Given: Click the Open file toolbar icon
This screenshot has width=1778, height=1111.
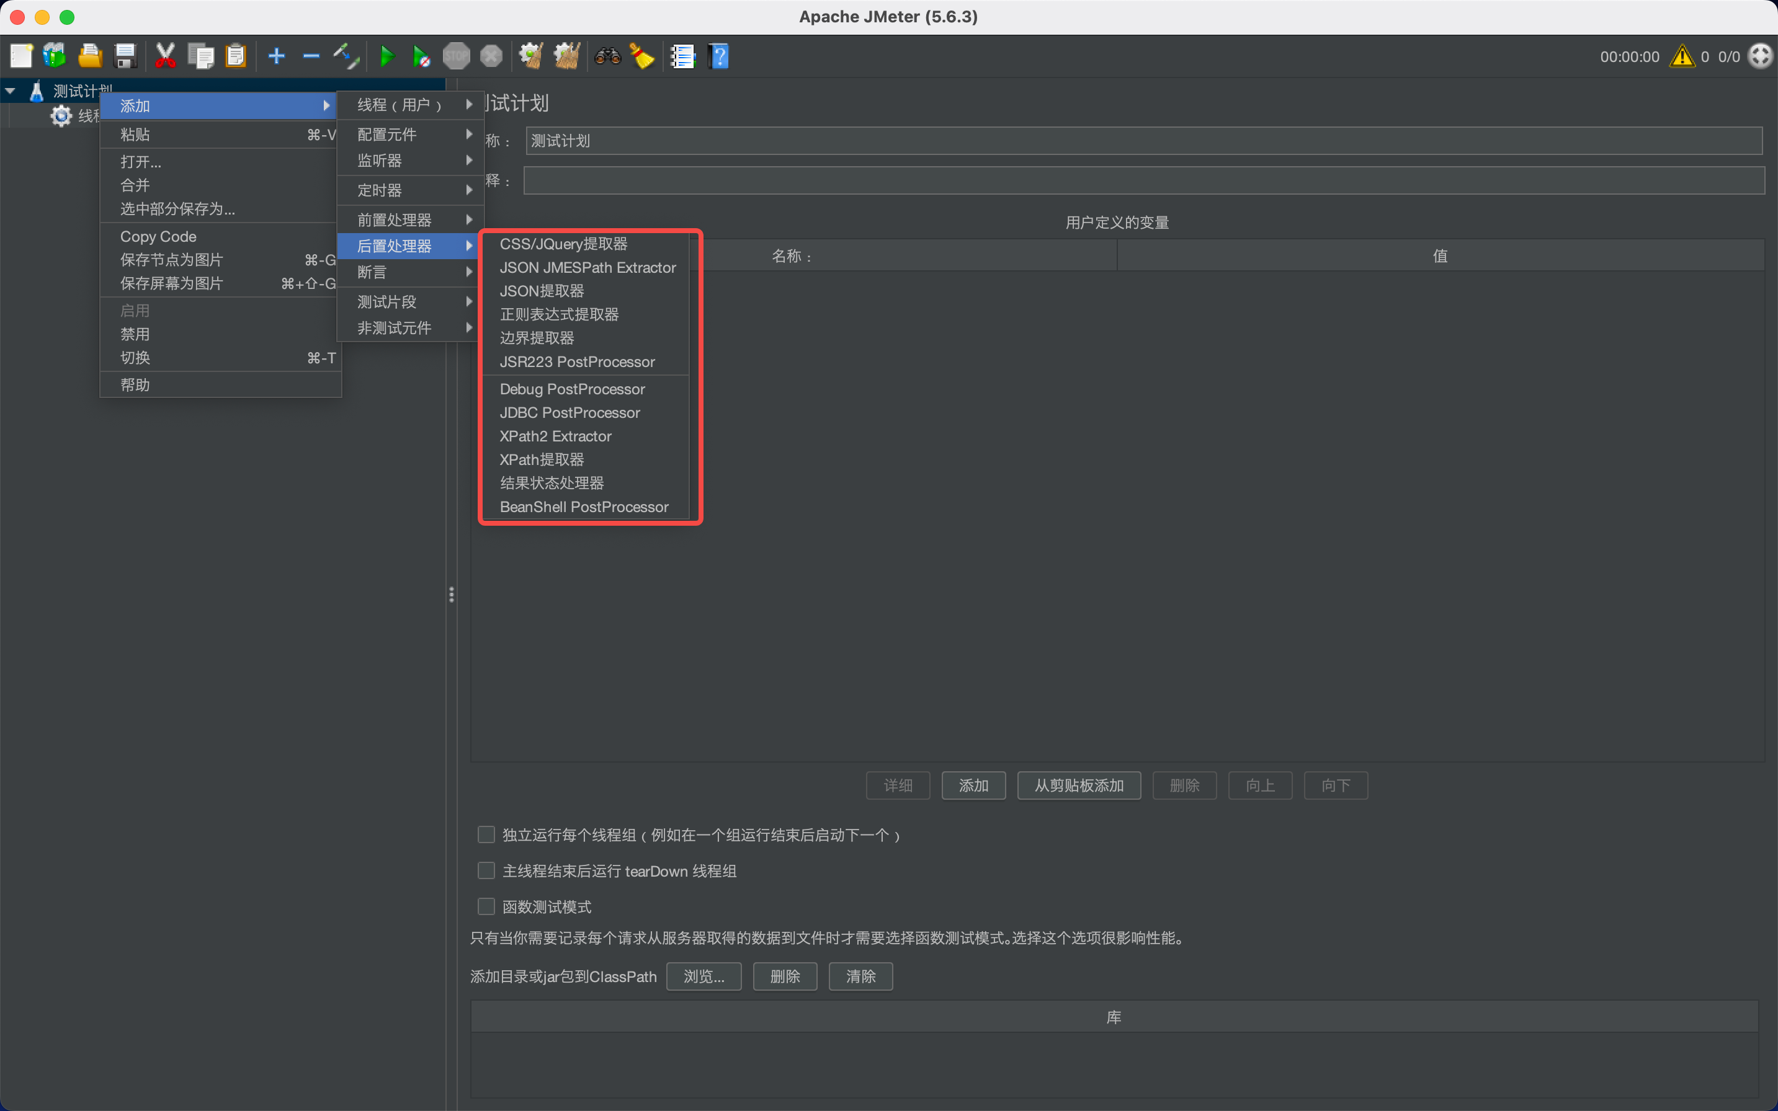Looking at the screenshot, I should (x=90, y=56).
